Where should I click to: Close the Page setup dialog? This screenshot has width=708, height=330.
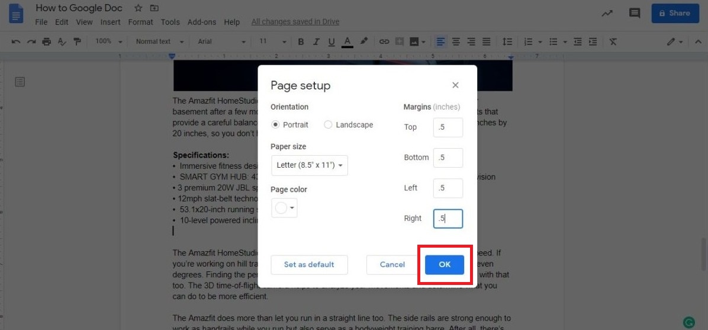456,85
